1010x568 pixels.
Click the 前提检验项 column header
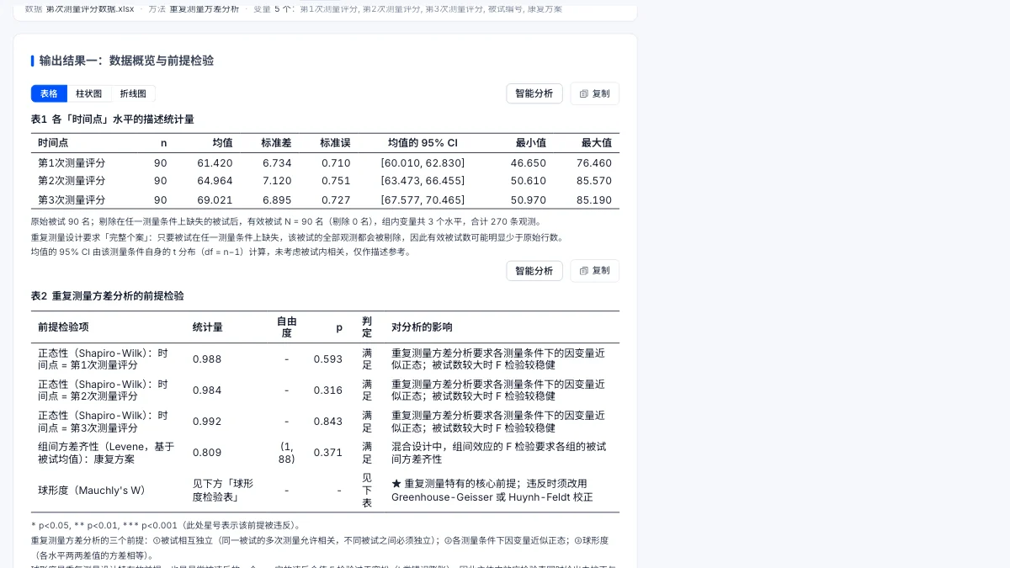coord(63,327)
